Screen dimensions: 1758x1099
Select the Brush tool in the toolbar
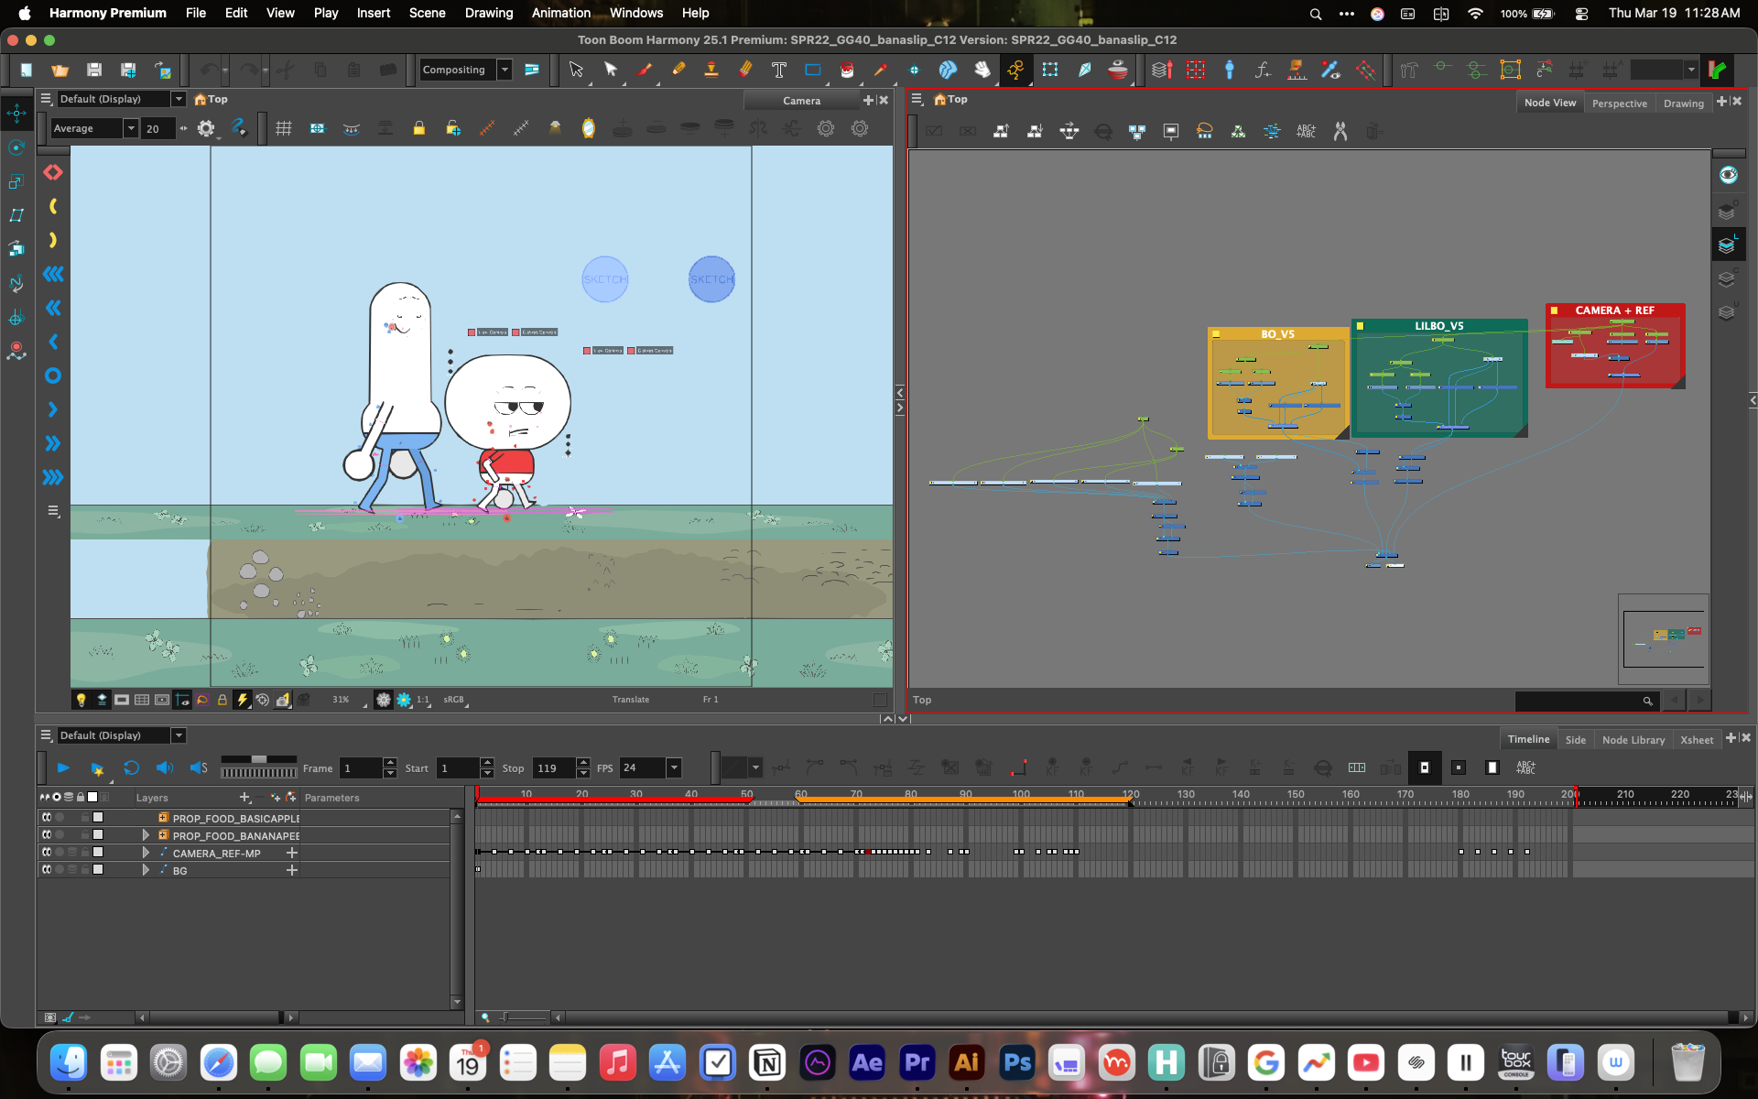(645, 70)
